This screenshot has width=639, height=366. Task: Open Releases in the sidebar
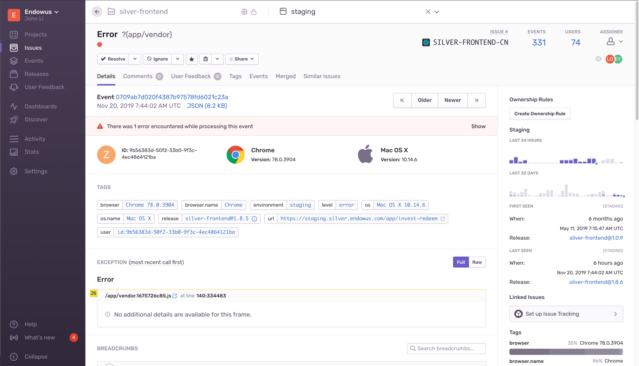click(x=36, y=74)
